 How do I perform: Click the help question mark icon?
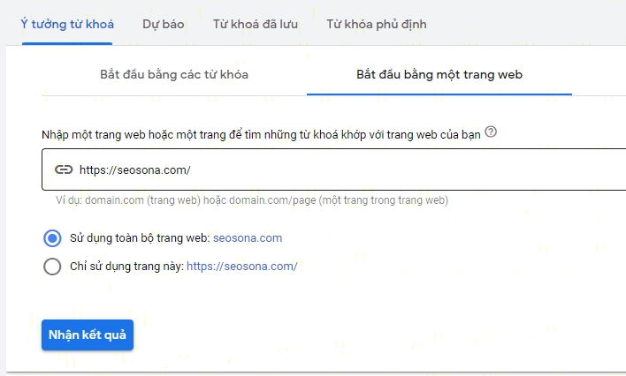491,132
